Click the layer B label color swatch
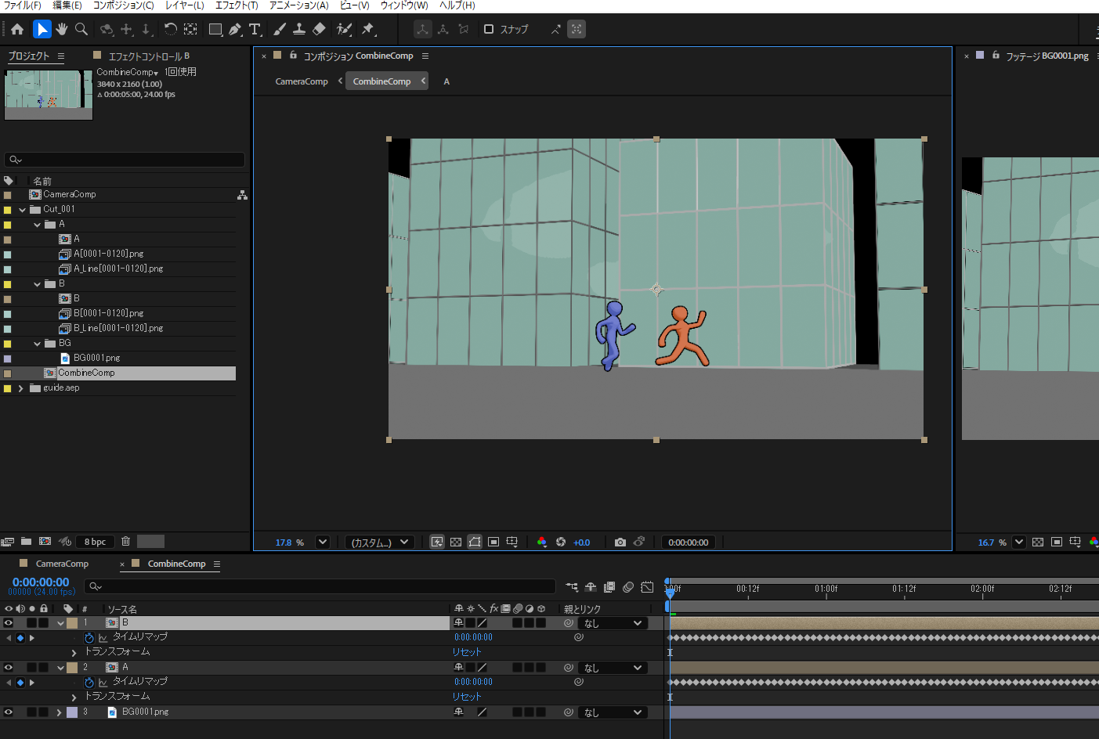This screenshot has width=1099, height=739. point(72,623)
